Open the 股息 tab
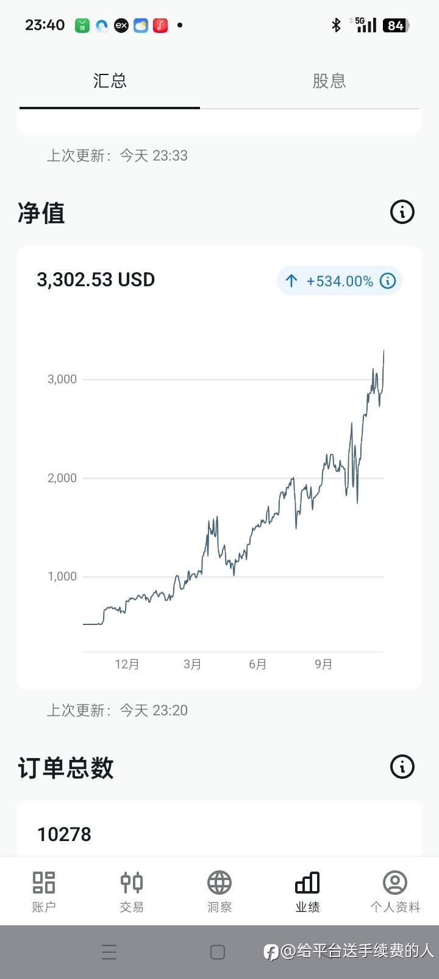439x979 pixels. tap(329, 81)
